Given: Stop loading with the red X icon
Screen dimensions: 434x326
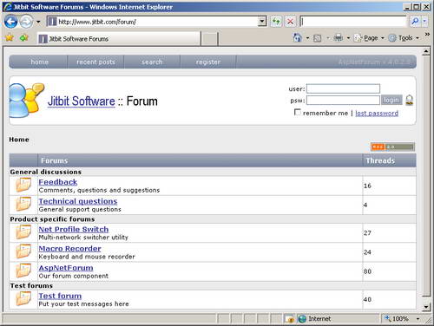Looking at the screenshot, I should [290, 22].
